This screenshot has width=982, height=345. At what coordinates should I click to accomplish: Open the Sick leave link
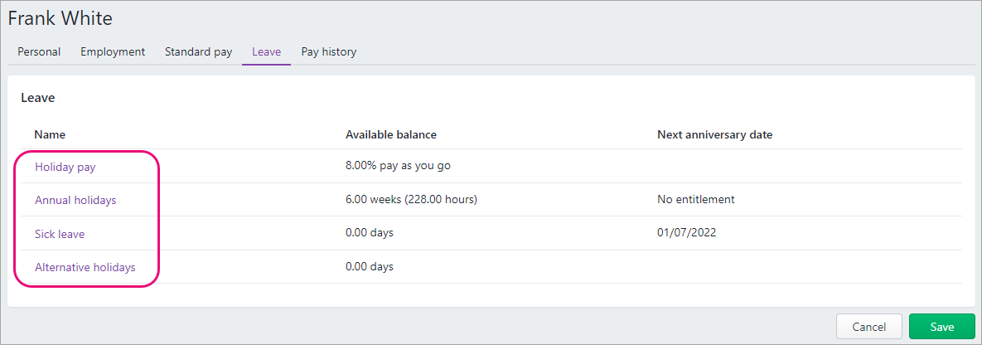click(60, 234)
